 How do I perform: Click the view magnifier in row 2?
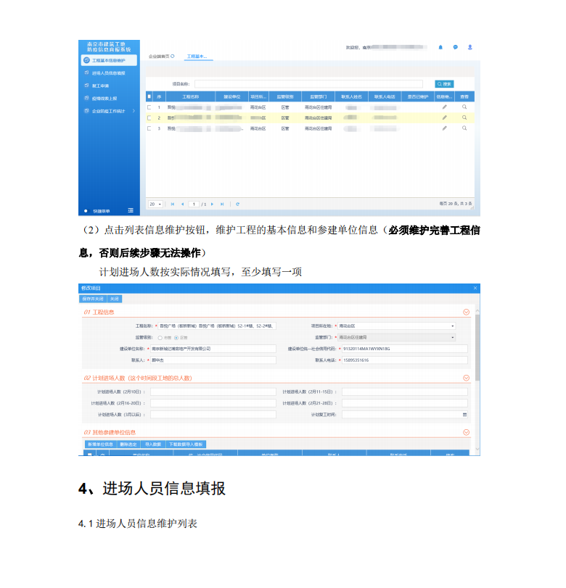464,117
